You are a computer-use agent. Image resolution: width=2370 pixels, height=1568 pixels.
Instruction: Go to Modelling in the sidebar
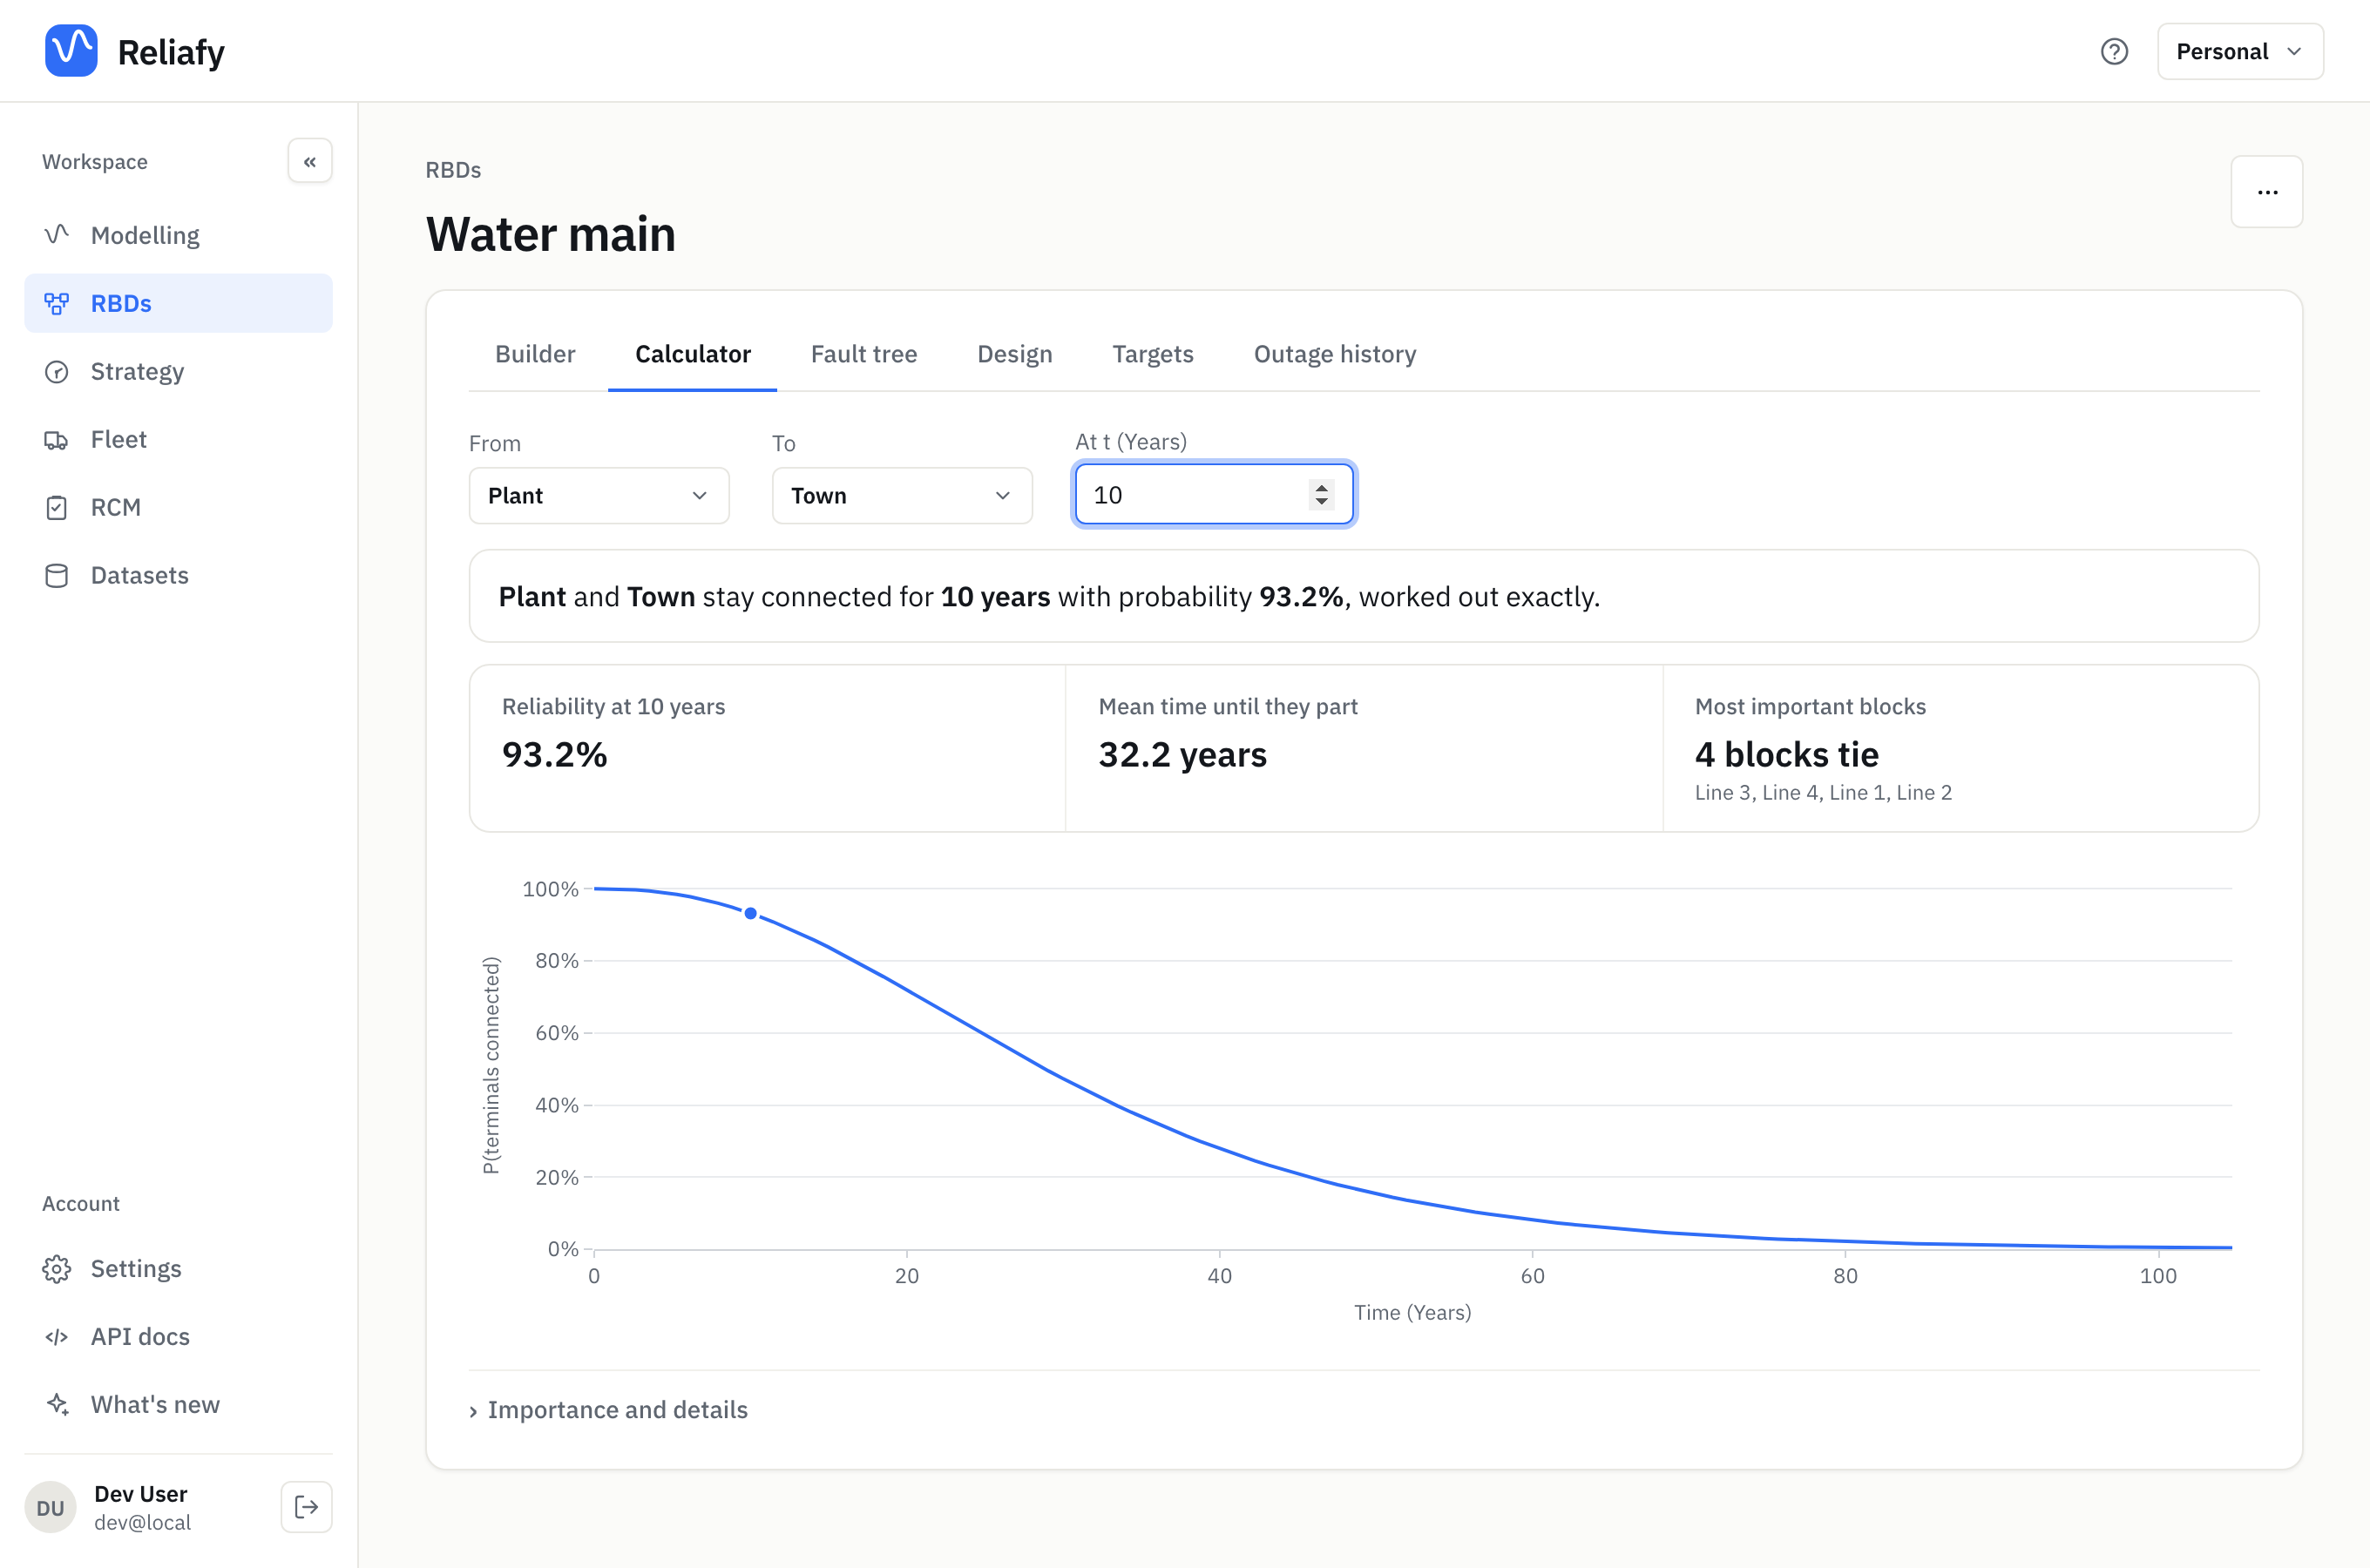tap(178, 235)
